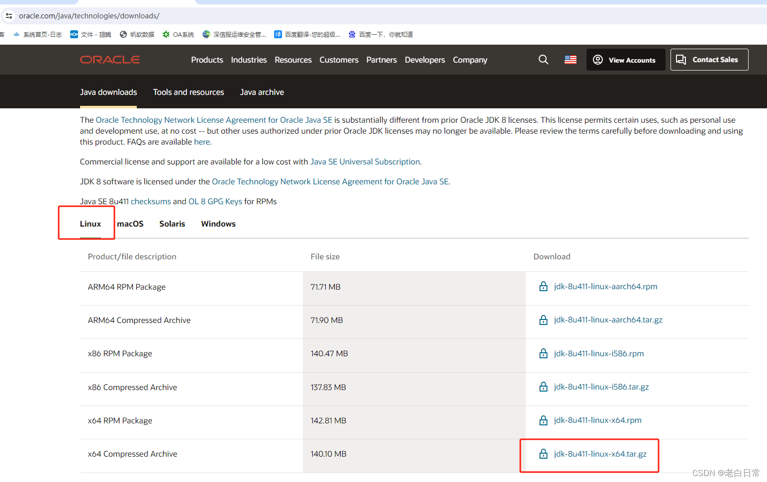Select the Java downloads tab
The width and height of the screenshot is (767, 482).
pyautogui.click(x=108, y=92)
